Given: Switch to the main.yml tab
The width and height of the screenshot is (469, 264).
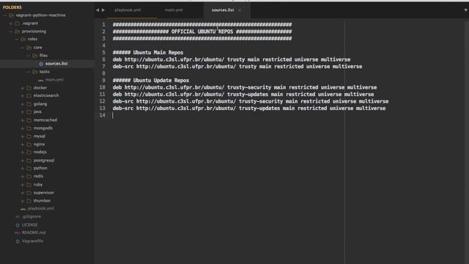Looking at the screenshot, I should tap(174, 10).
